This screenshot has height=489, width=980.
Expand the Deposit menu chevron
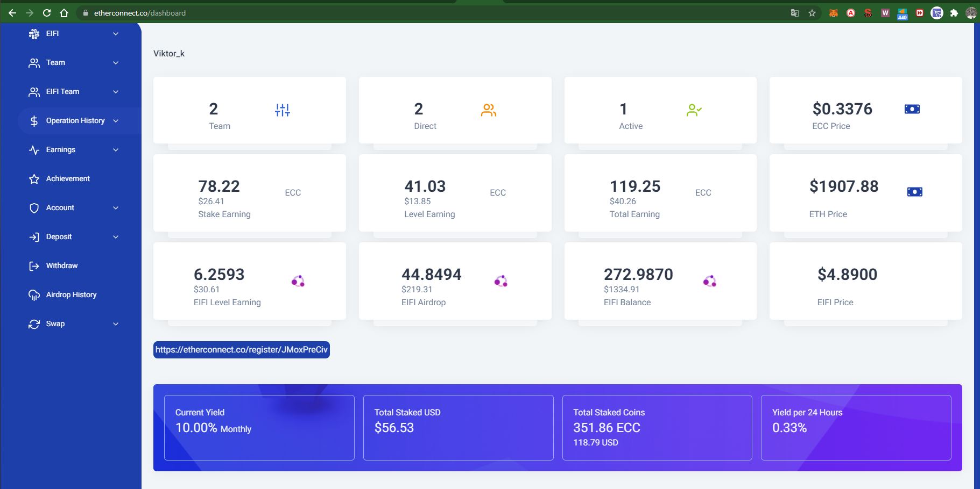tap(116, 237)
